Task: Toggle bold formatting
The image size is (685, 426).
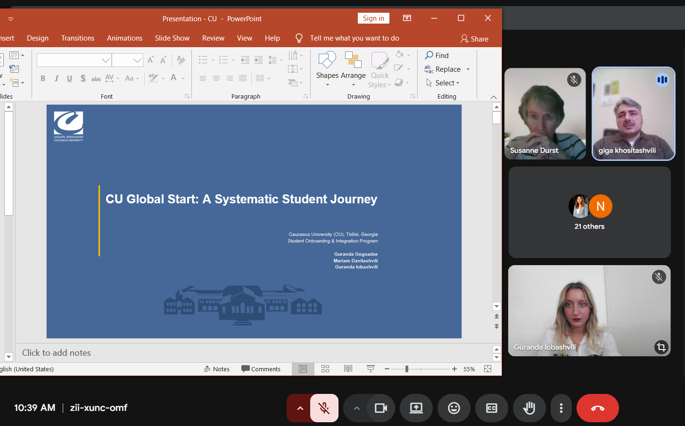Action: click(x=43, y=78)
